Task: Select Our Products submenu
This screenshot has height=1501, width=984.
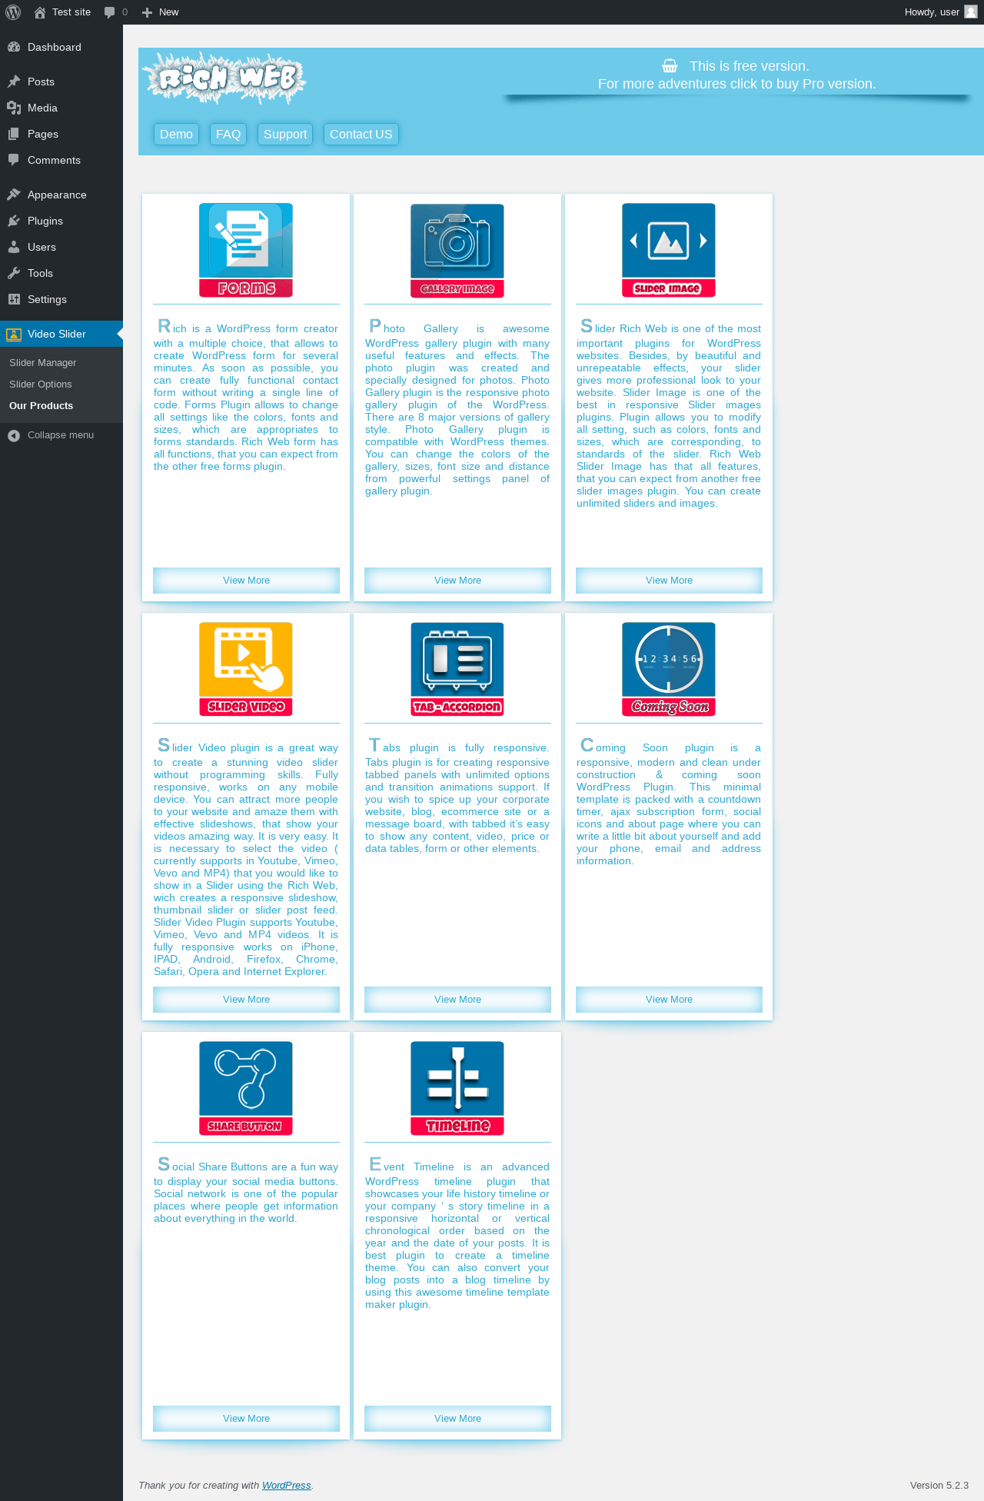Action: tap(42, 406)
